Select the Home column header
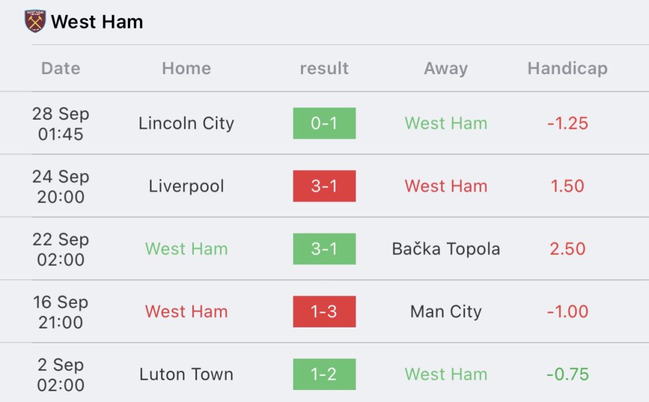 (x=186, y=68)
